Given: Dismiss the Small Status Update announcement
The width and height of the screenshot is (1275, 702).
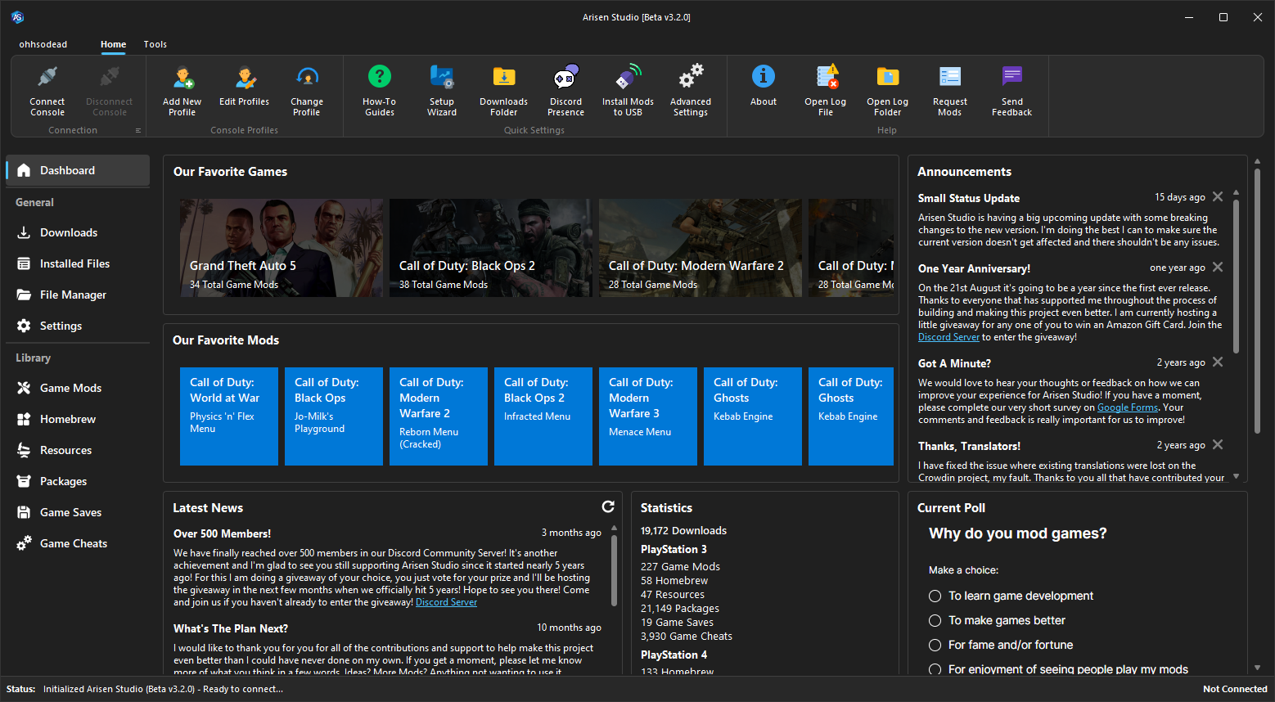Looking at the screenshot, I should coord(1218,196).
